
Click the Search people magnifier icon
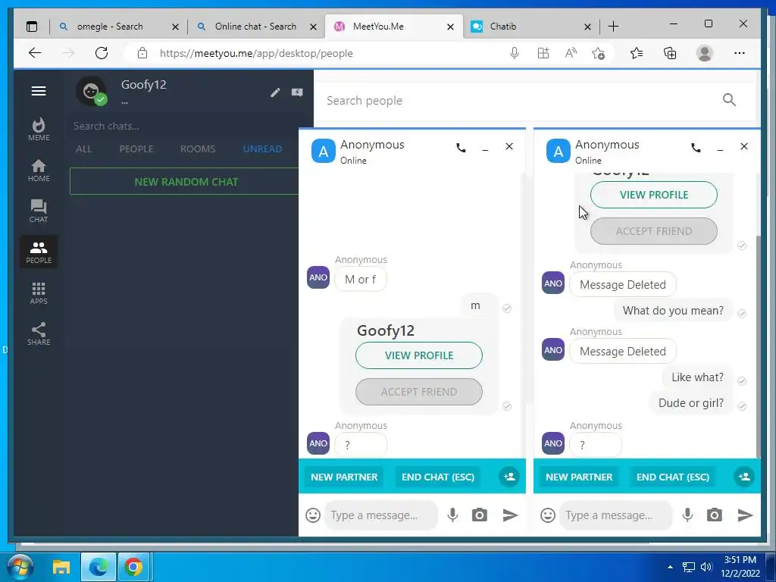pyautogui.click(x=729, y=100)
